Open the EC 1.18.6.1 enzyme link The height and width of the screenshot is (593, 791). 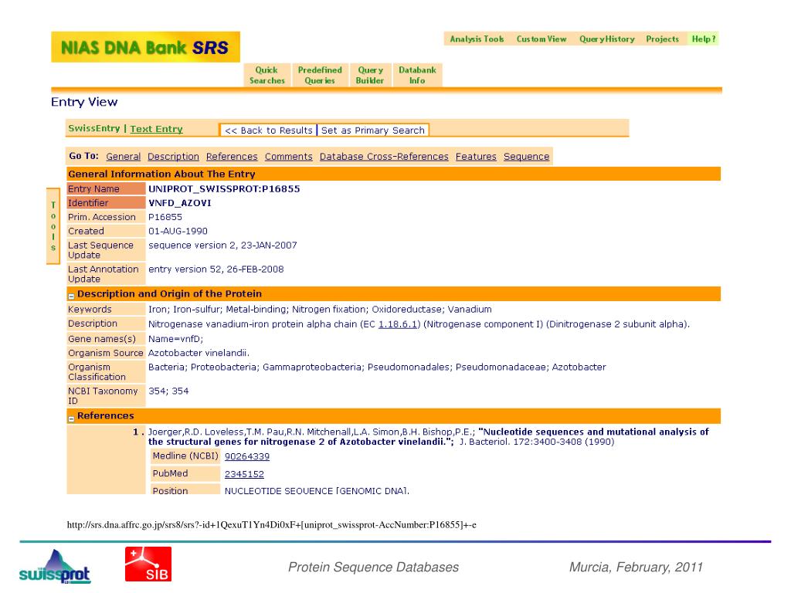tap(398, 324)
